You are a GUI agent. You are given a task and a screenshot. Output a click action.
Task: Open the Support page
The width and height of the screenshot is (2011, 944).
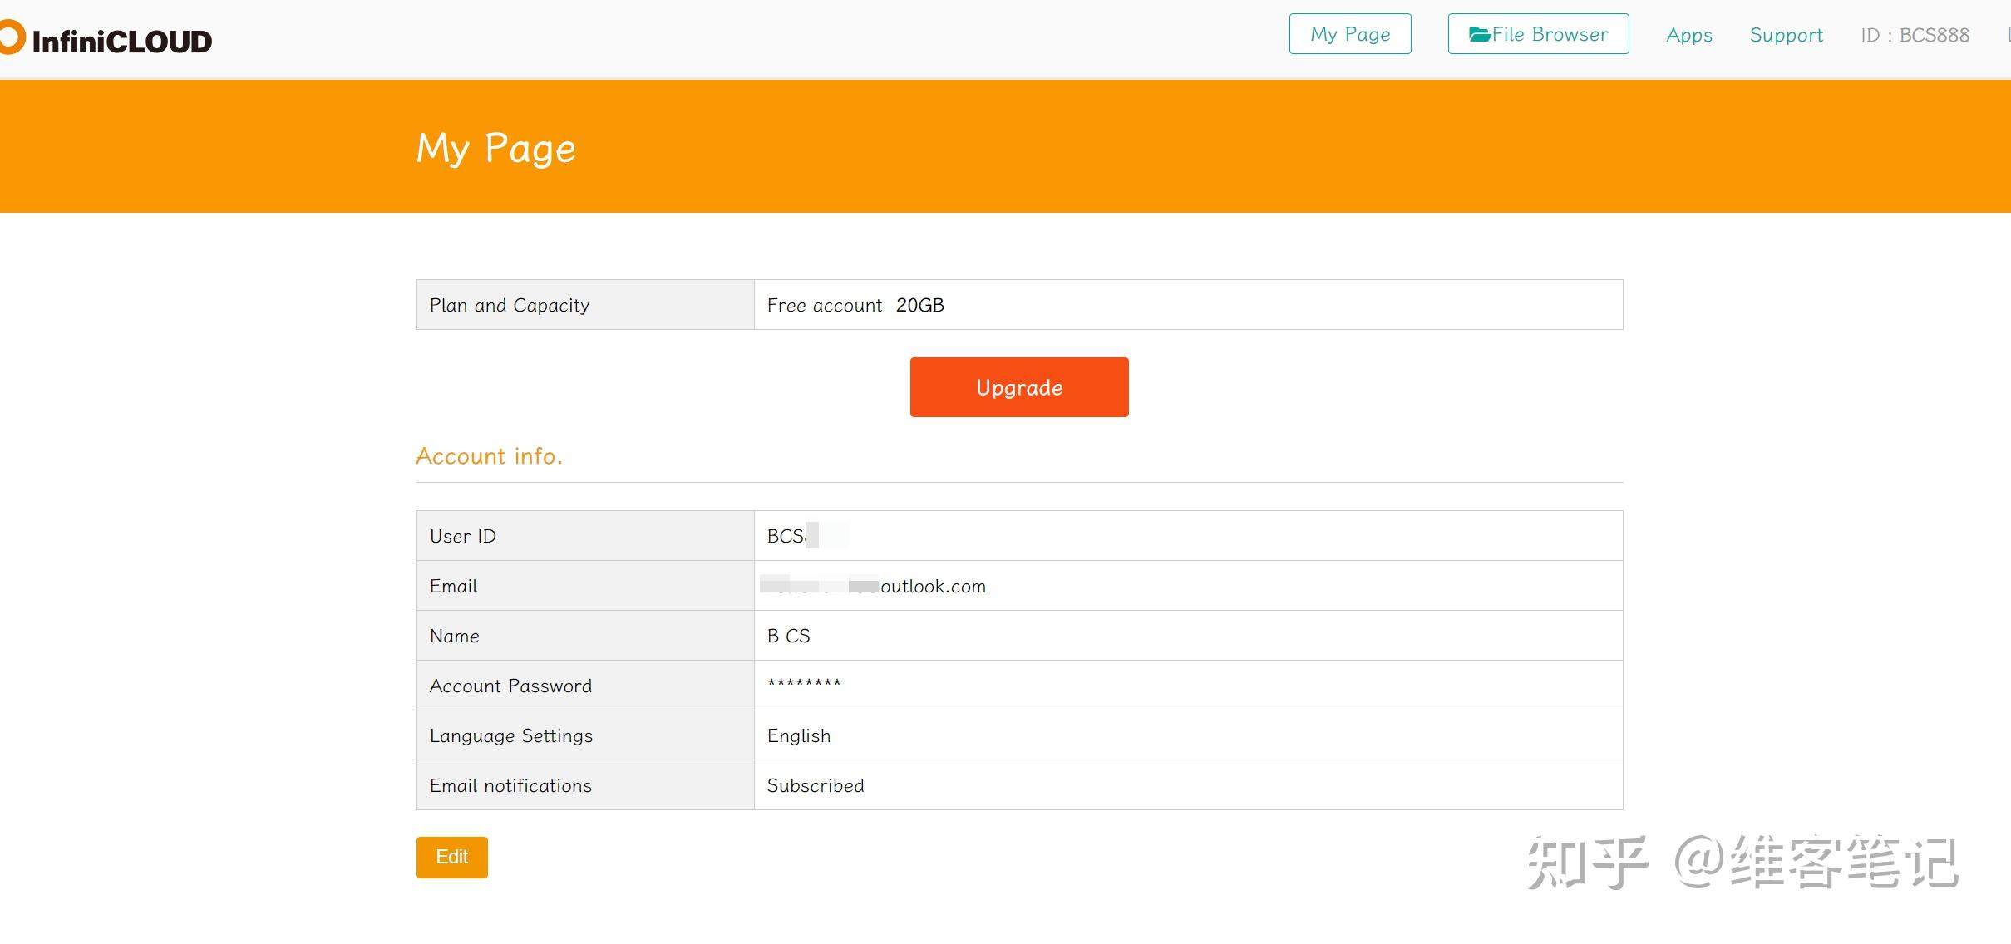1786,36
